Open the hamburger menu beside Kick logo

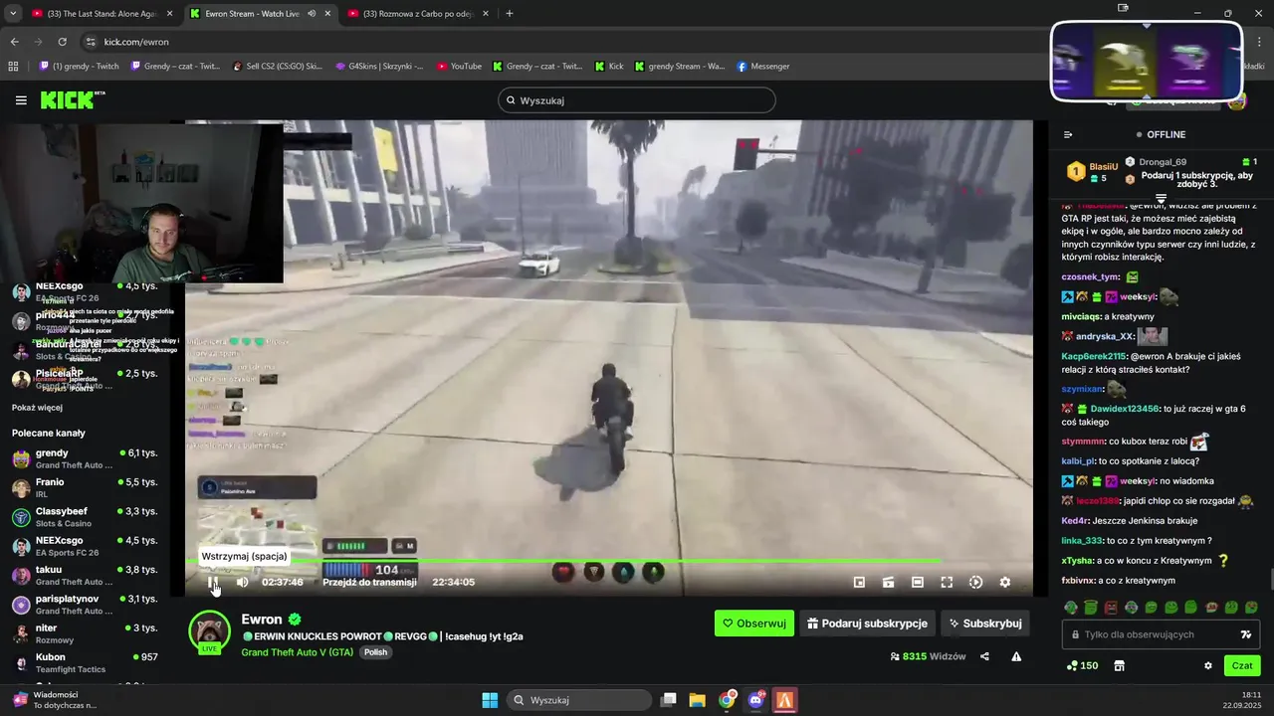[21, 100]
